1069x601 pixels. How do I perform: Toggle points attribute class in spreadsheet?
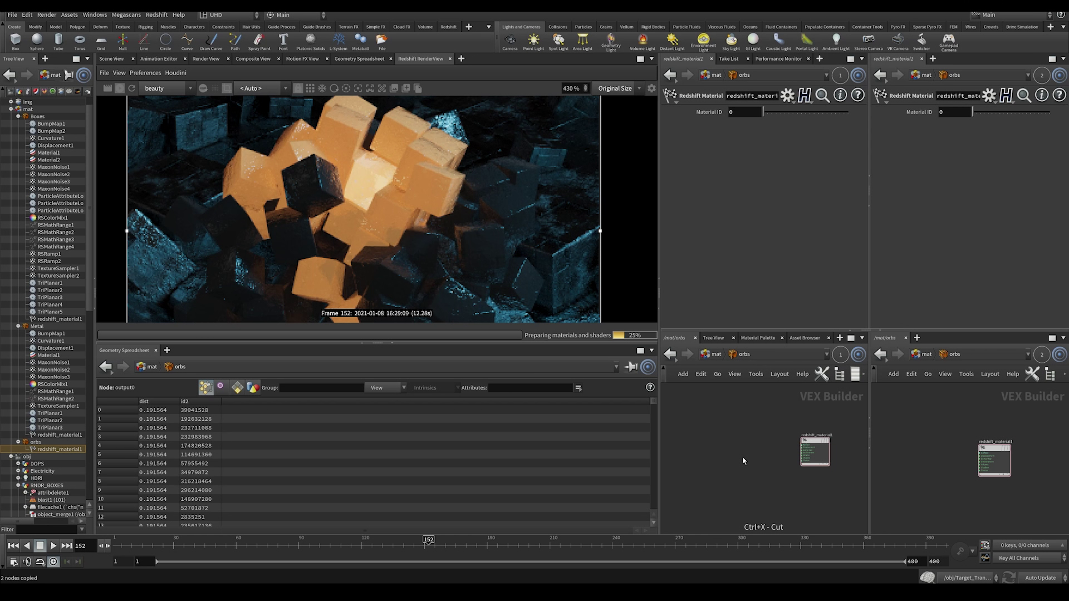tap(206, 387)
